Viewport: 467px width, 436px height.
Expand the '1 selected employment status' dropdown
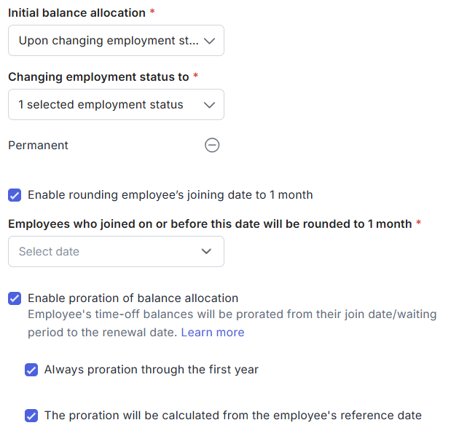101,105
